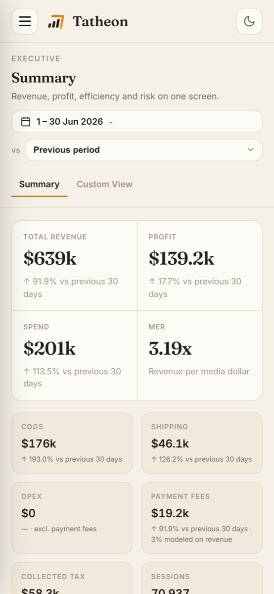This screenshot has width=274, height=594.
Task: Expand the small arrow beside Jun 2026
Action: point(111,123)
